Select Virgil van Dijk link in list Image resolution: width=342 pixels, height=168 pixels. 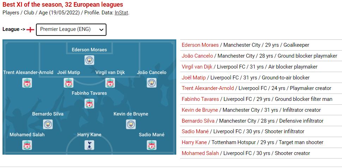pos(197,67)
